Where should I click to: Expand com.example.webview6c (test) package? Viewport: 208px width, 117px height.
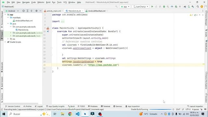pyautogui.click(x=11, y=36)
